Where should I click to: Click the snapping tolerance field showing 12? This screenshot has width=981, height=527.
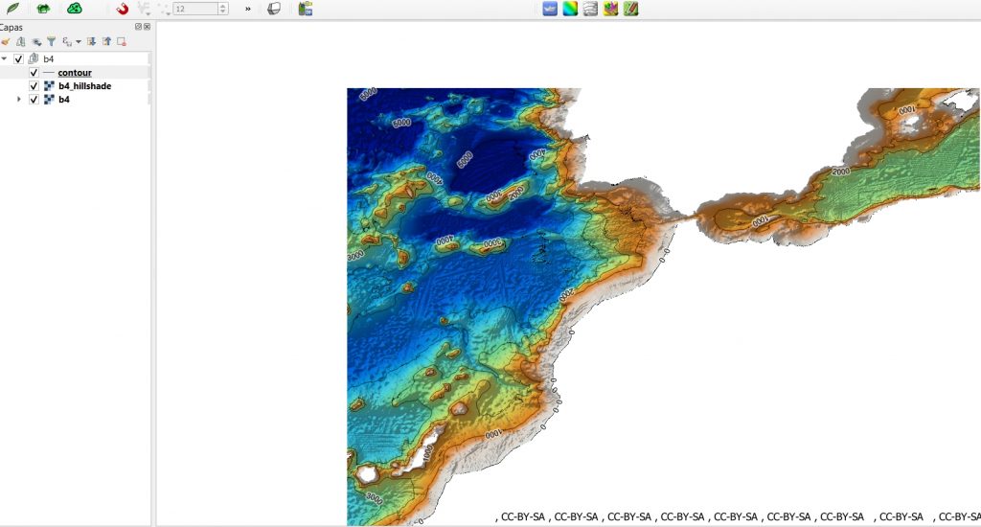click(194, 9)
